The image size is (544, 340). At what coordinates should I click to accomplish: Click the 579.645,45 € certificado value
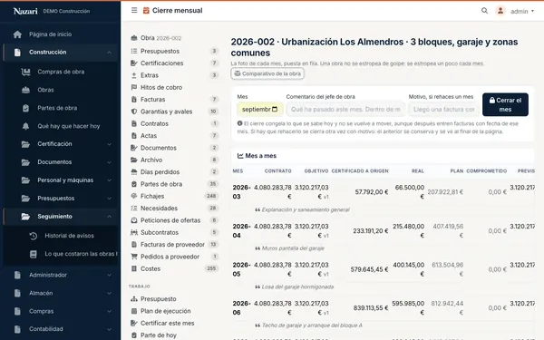369,269
